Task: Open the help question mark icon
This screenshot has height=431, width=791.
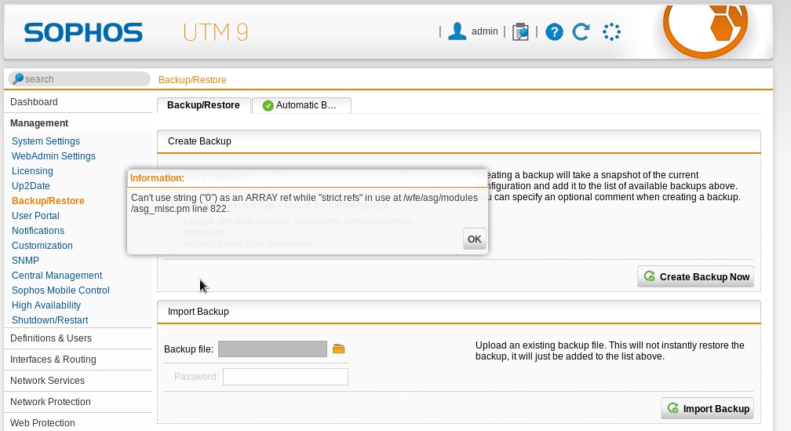Action: (x=554, y=31)
